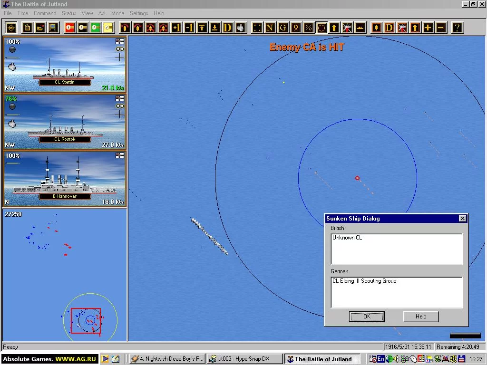Open the Mode menu
487x365 pixels.
[118, 13]
